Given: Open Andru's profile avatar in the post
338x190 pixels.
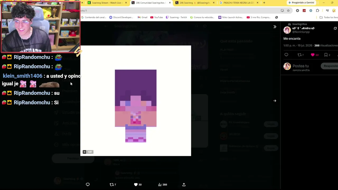Looking at the screenshot, I should (x=287, y=30).
